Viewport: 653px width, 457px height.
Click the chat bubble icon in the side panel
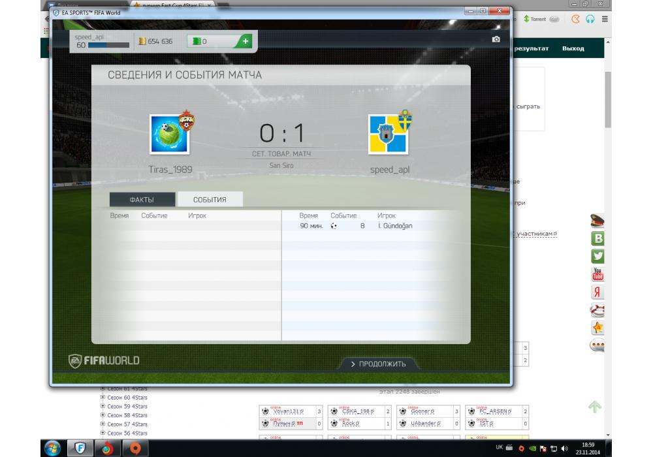click(597, 345)
